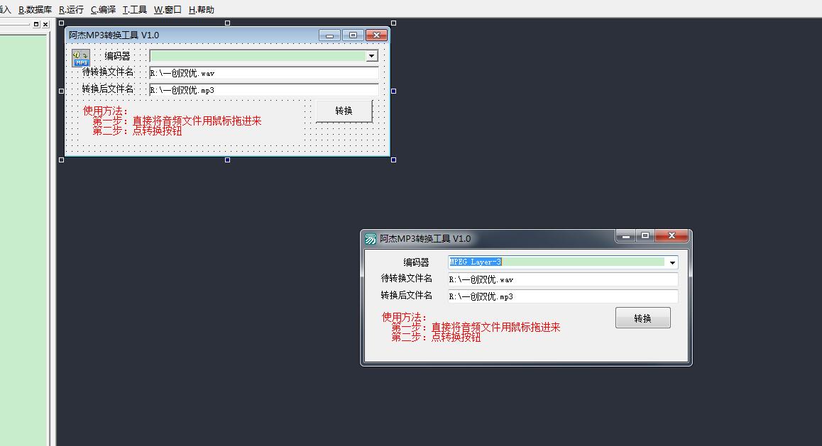The image size is (822, 446).
Task: Click the 转换后文件名 field in the running window
Action: pyautogui.click(x=562, y=296)
